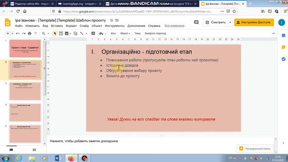This screenshot has width=288, height=162.
Task: Select the line tool
Action: (x=82, y=33)
